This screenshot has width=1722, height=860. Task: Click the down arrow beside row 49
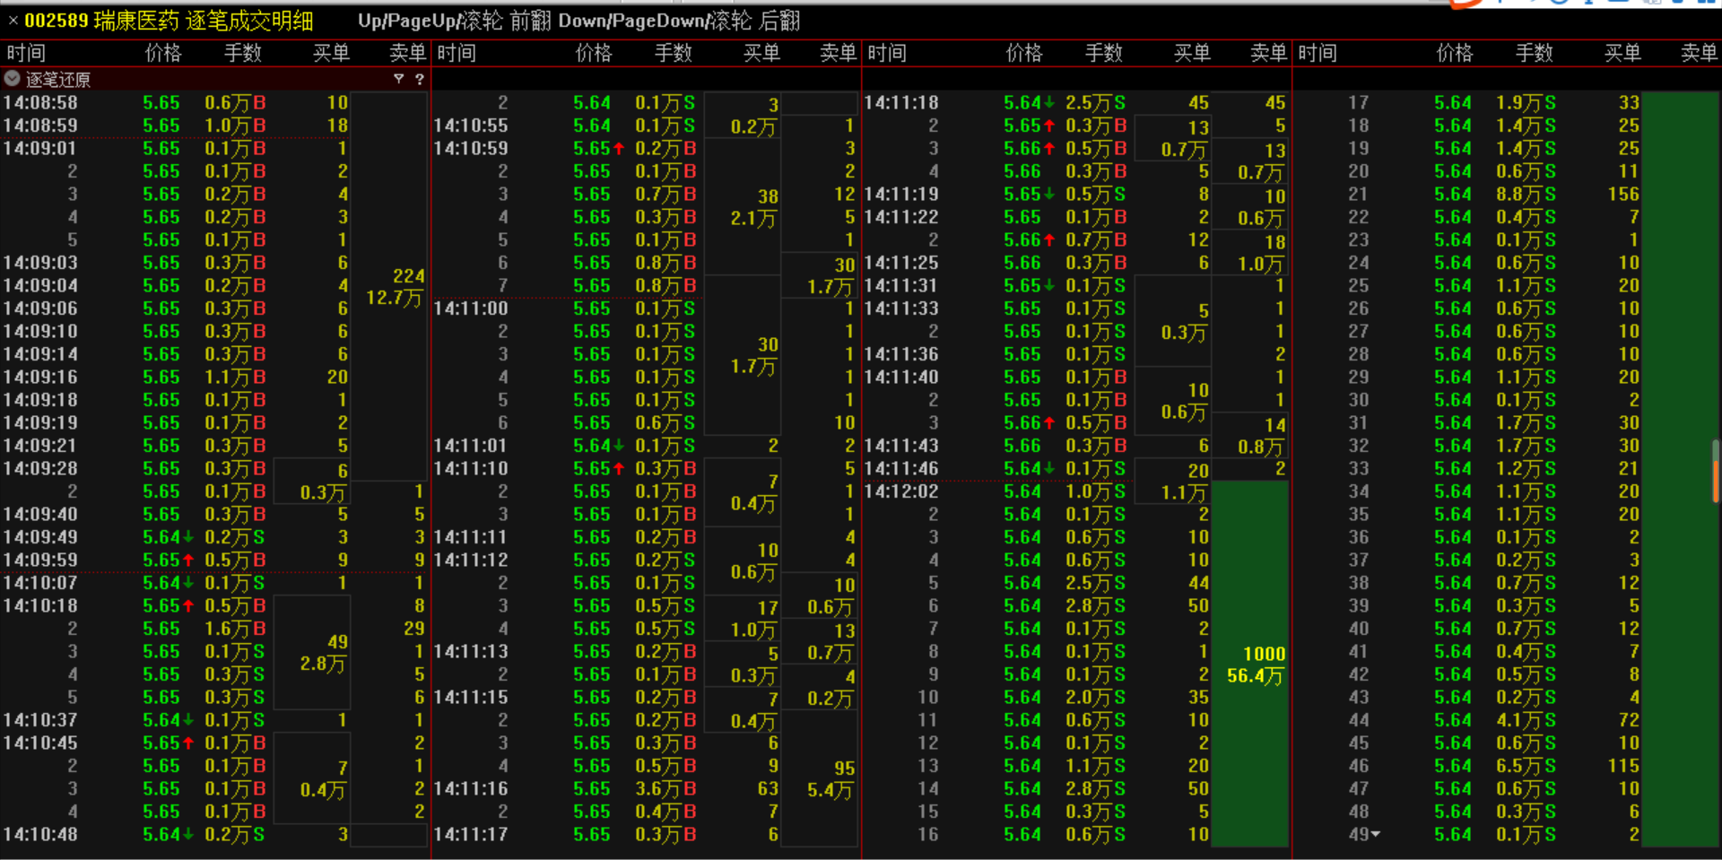click(1376, 834)
